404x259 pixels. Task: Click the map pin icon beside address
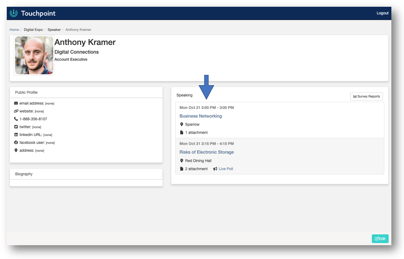pyautogui.click(x=16, y=150)
